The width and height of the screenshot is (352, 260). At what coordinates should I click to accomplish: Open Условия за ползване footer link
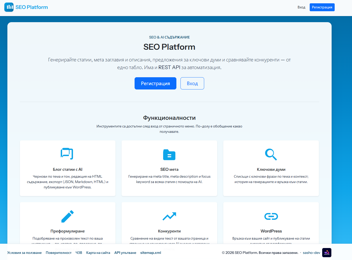24,253
